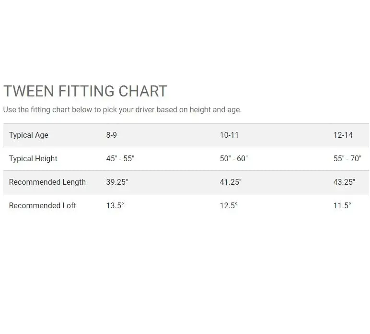This screenshot has width=370, height=334.
Task: Choose the 11.5° loft value
Action: [x=342, y=205]
